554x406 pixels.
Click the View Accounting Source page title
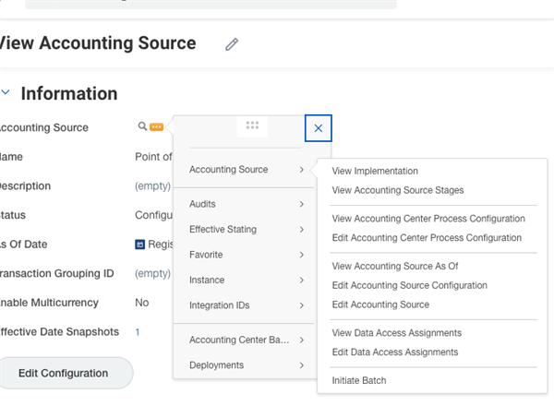coord(98,43)
